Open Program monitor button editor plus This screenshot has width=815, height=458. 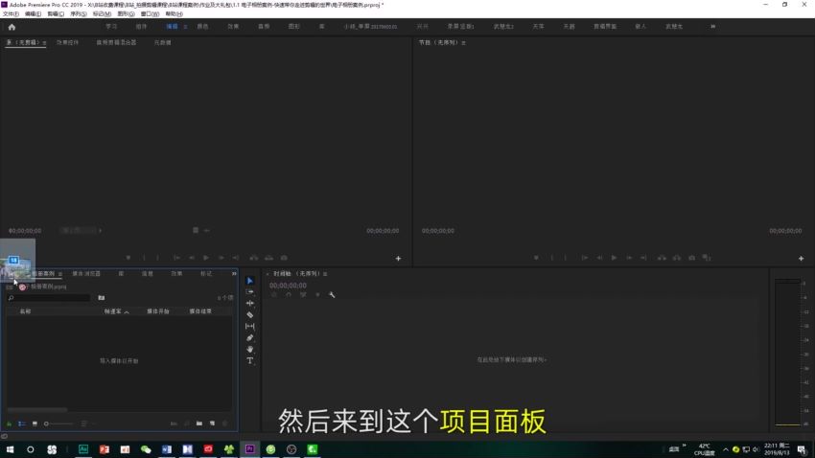click(802, 258)
